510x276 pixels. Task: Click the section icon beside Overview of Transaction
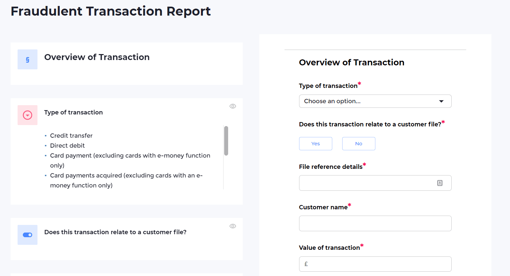[x=28, y=60]
